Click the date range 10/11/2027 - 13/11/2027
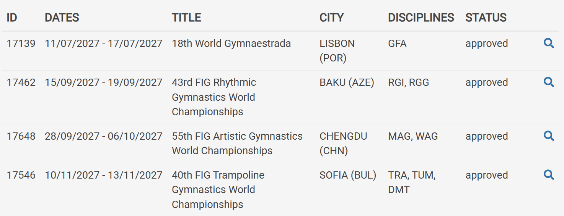This screenshot has height=216, width=564. coord(104,175)
